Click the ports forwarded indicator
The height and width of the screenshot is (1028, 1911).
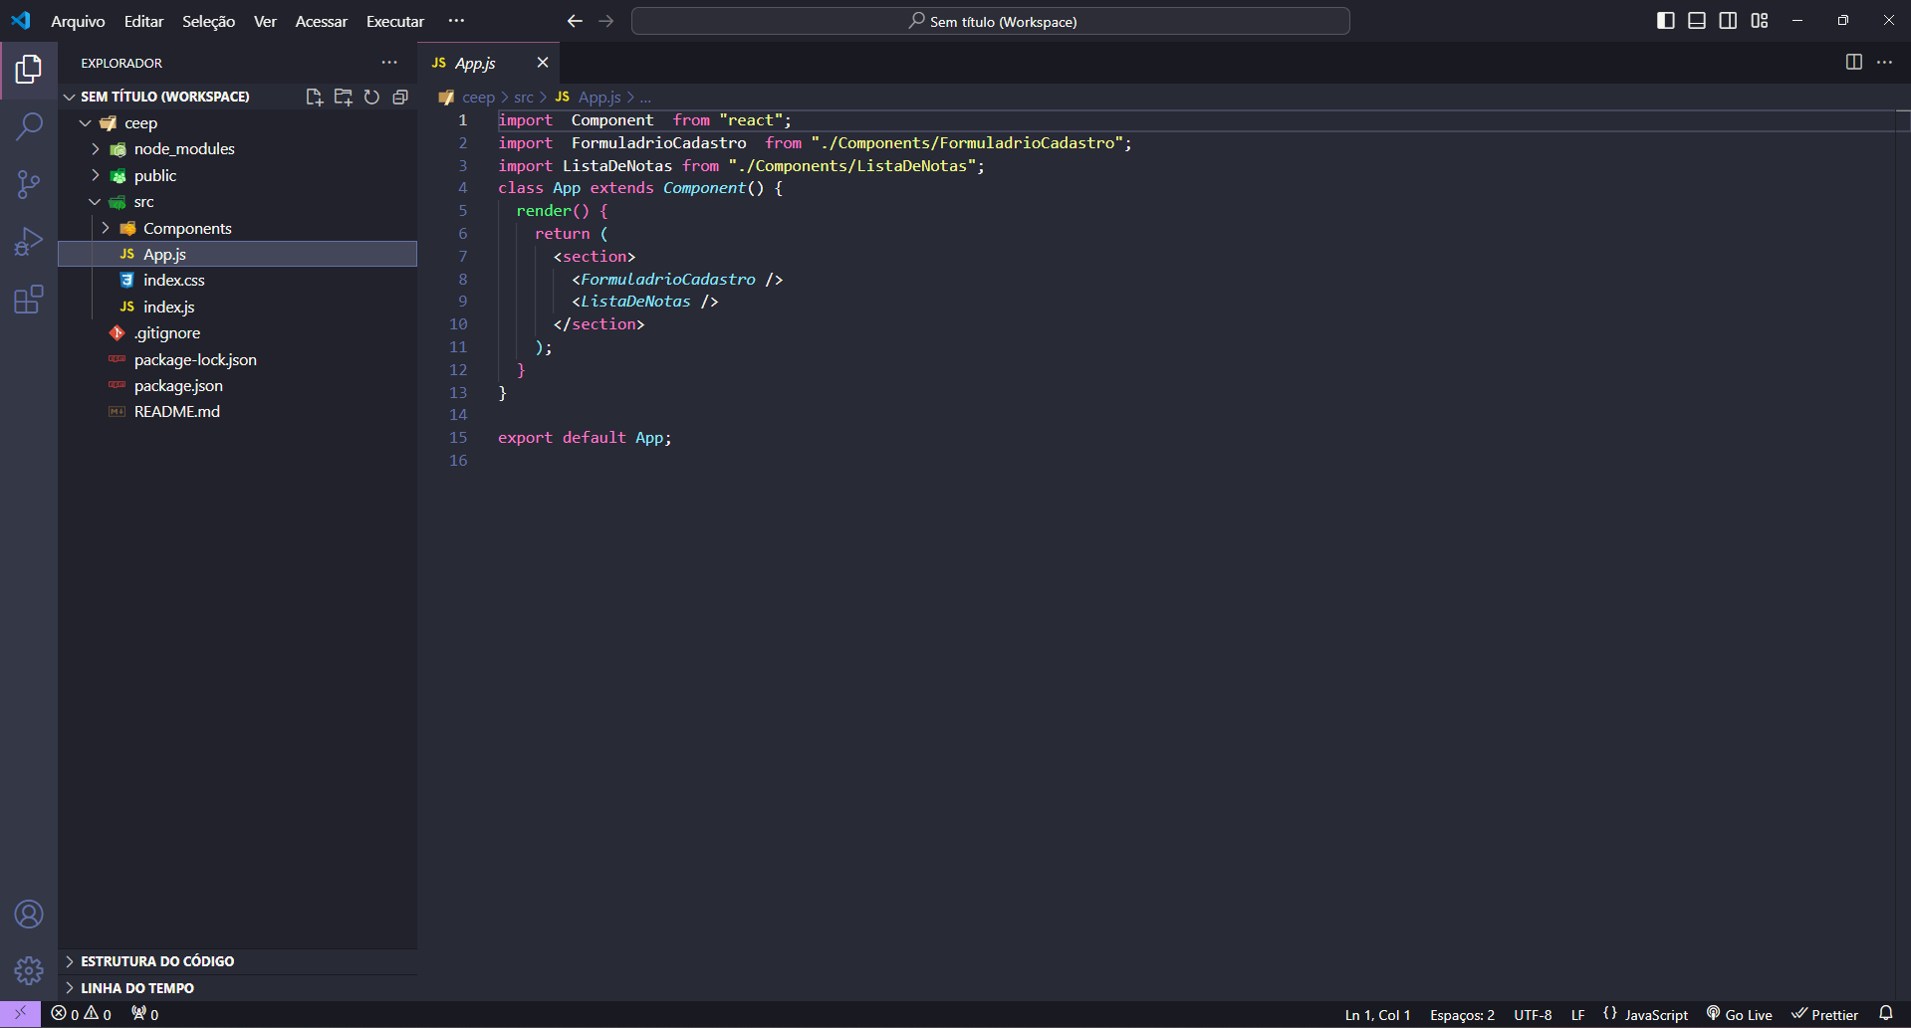click(145, 1014)
